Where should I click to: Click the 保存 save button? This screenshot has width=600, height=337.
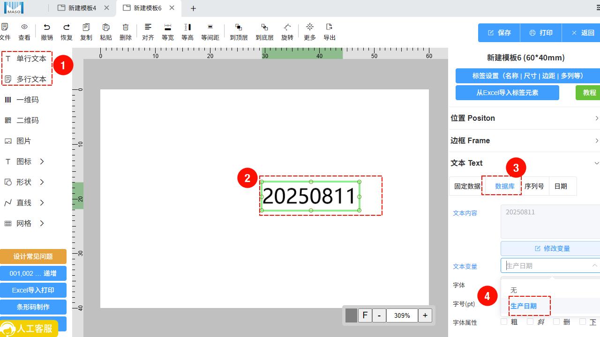coord(499,33)
